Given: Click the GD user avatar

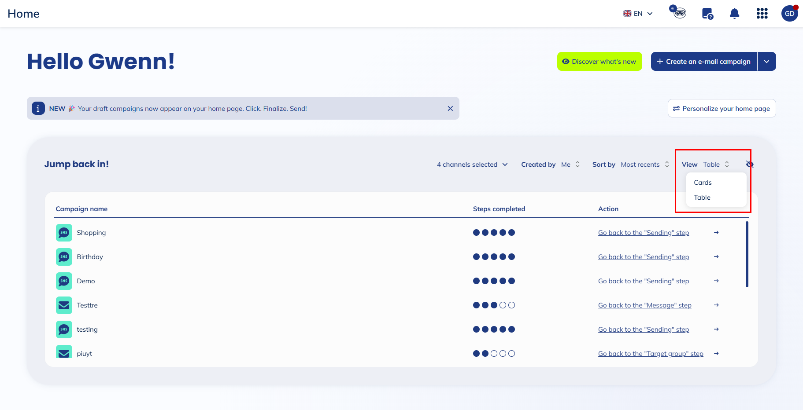Looking at the screenshot, I should [x=789, y=14].
